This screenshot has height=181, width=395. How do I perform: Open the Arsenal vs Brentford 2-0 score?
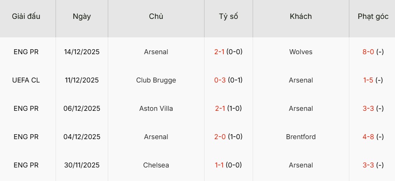point(220,137)
